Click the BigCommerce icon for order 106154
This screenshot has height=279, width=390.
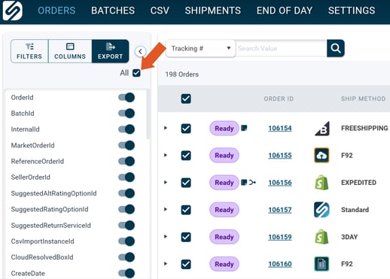(x=322, y=129)
